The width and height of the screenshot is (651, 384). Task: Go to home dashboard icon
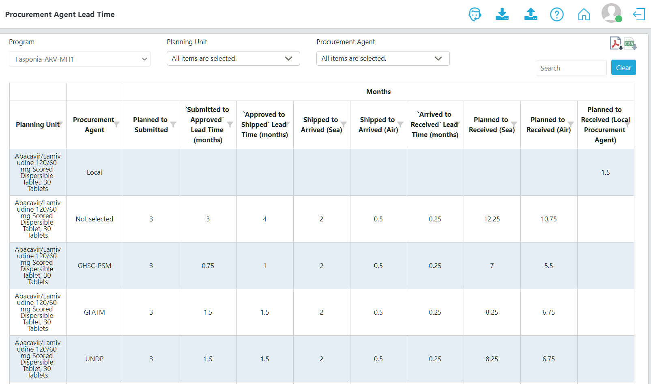(x=584, y=15)
